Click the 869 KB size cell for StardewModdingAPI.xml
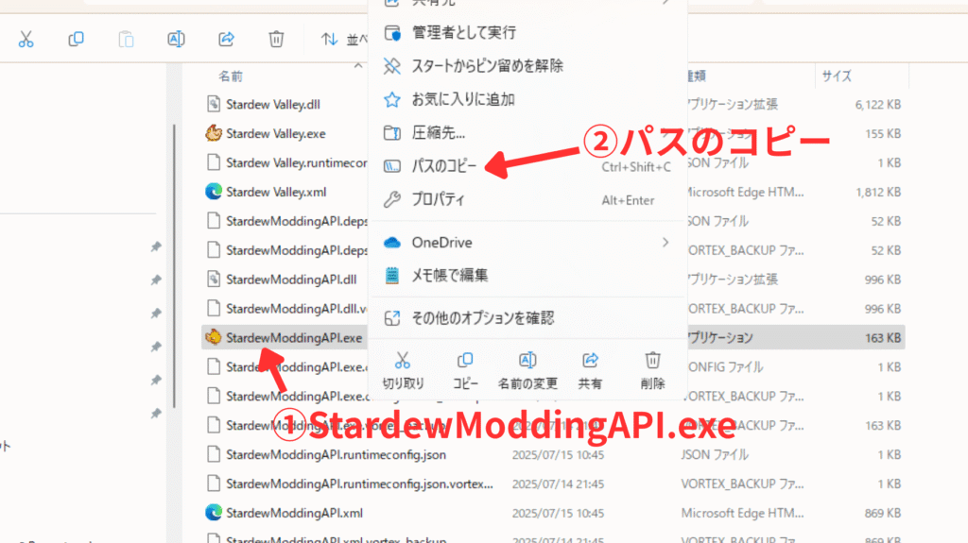 [883, 514]
